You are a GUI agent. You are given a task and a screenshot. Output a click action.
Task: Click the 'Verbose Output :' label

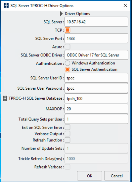[49, 134]
